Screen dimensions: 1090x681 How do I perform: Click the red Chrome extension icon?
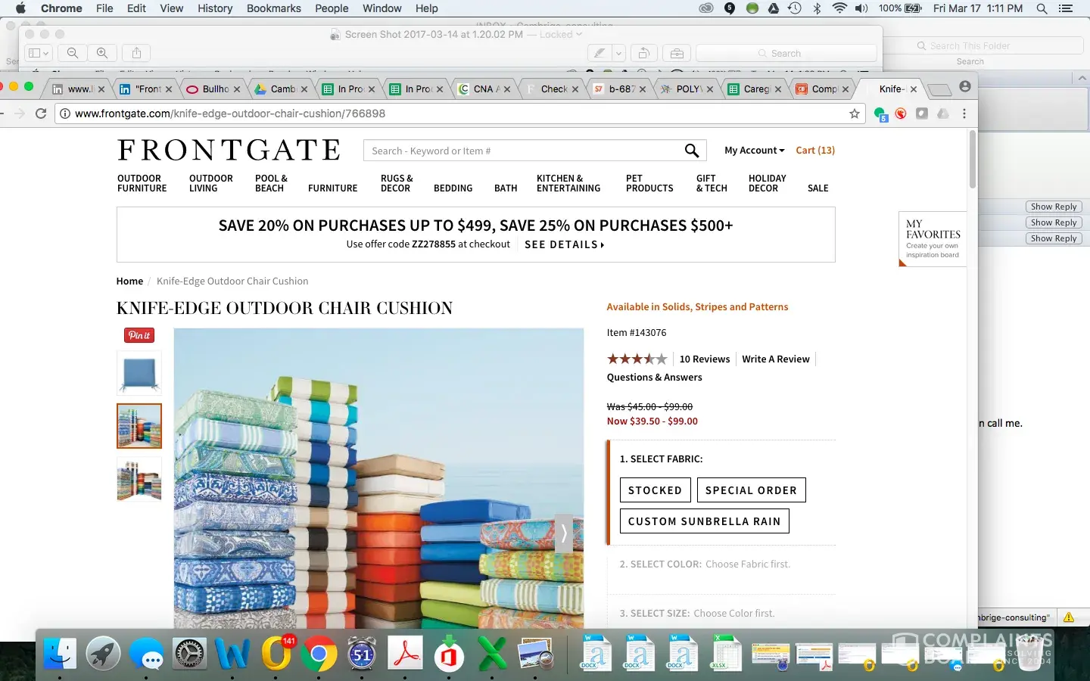[901, 113]
